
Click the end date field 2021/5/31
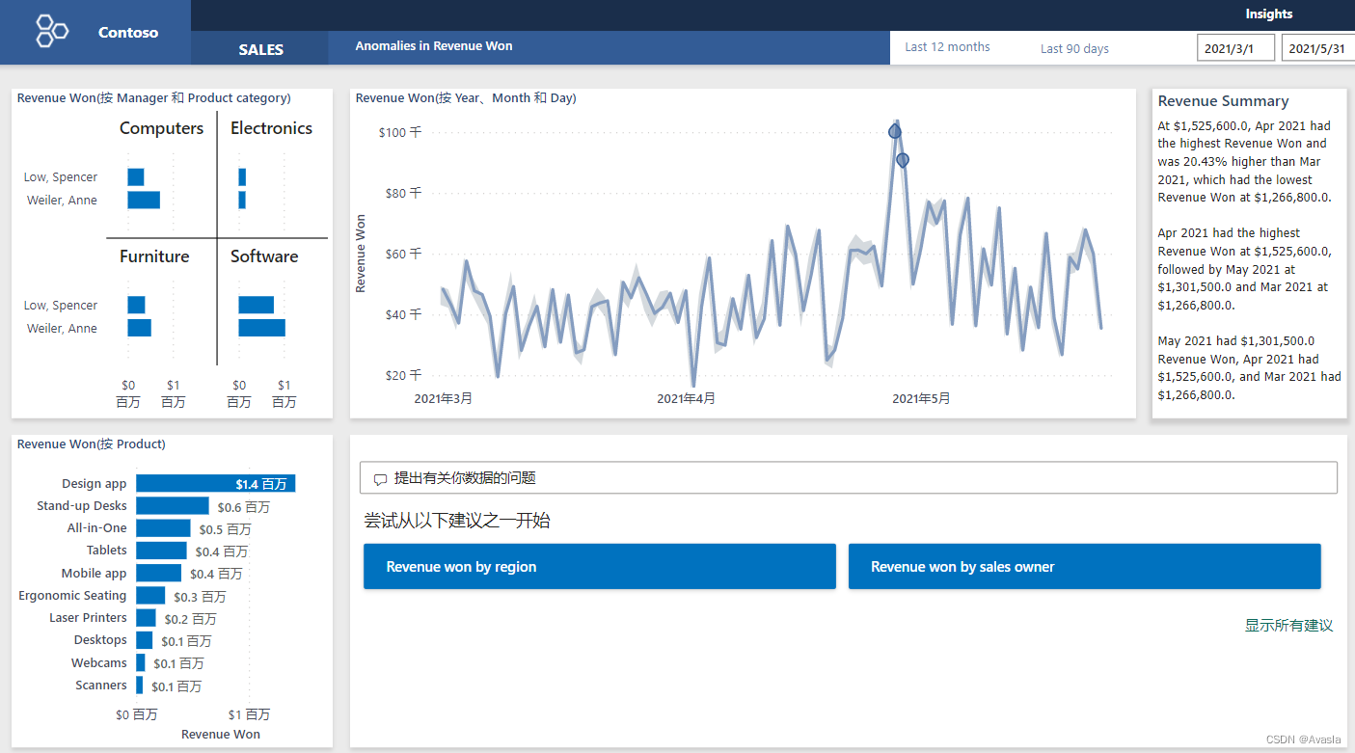pos(1318,48)
